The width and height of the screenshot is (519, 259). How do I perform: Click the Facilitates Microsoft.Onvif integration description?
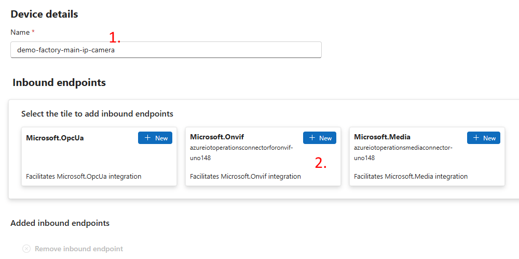coord(245,176)
